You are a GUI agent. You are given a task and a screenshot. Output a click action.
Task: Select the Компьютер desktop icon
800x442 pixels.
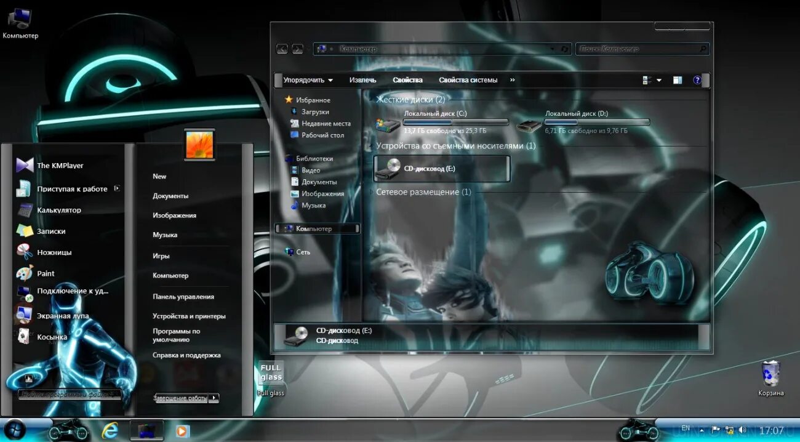[20, 23]
